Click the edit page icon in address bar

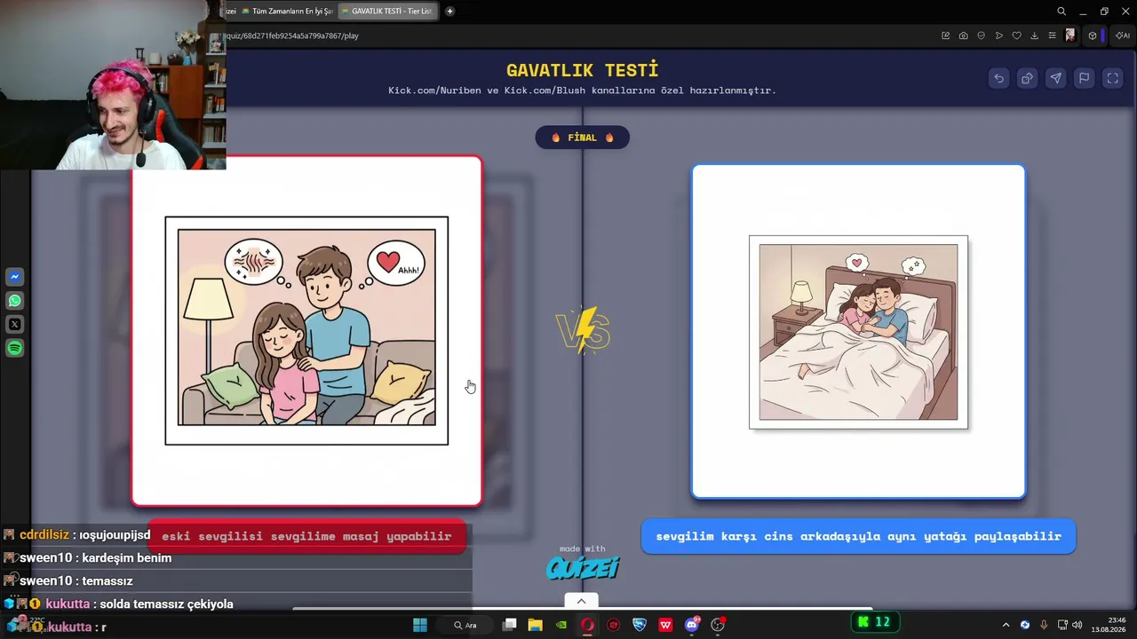pos(946,35)
